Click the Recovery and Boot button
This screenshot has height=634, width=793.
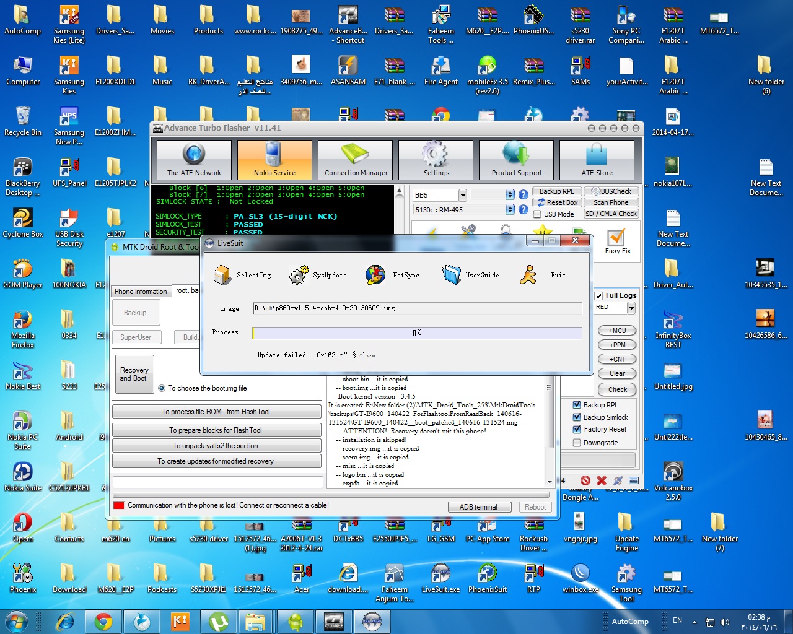tap(134, 374)
